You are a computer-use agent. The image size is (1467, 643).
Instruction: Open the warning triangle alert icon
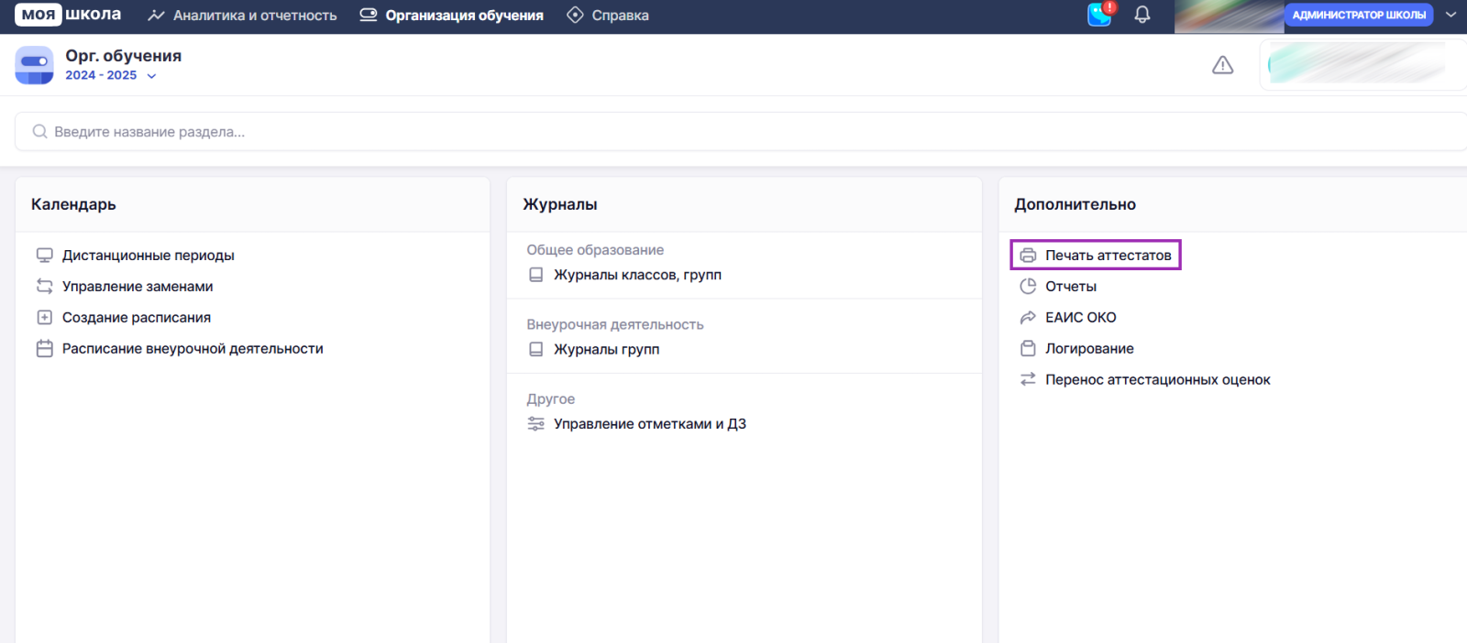tap(1222, 65)
